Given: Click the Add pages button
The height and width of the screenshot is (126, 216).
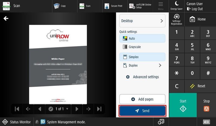Looking at the screenshot, I should click(x=142, y=99).
